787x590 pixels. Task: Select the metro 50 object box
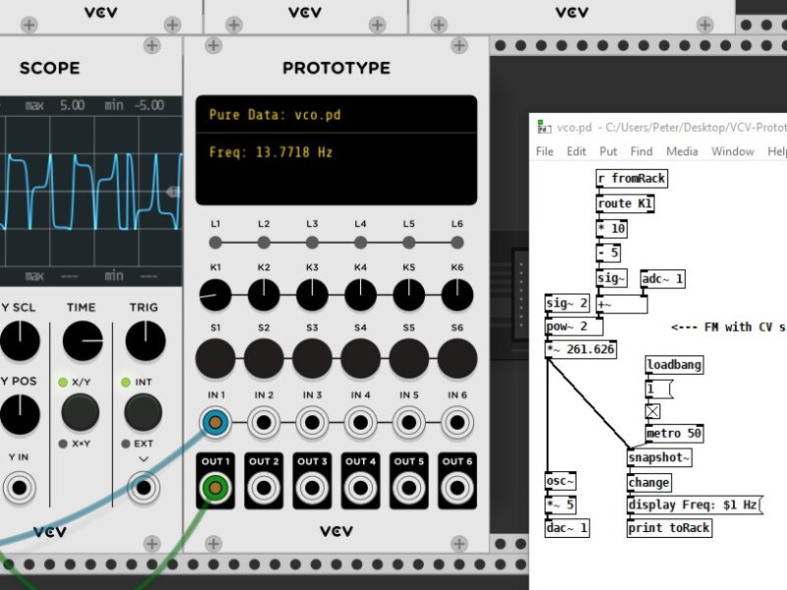[x=674, y=434]
